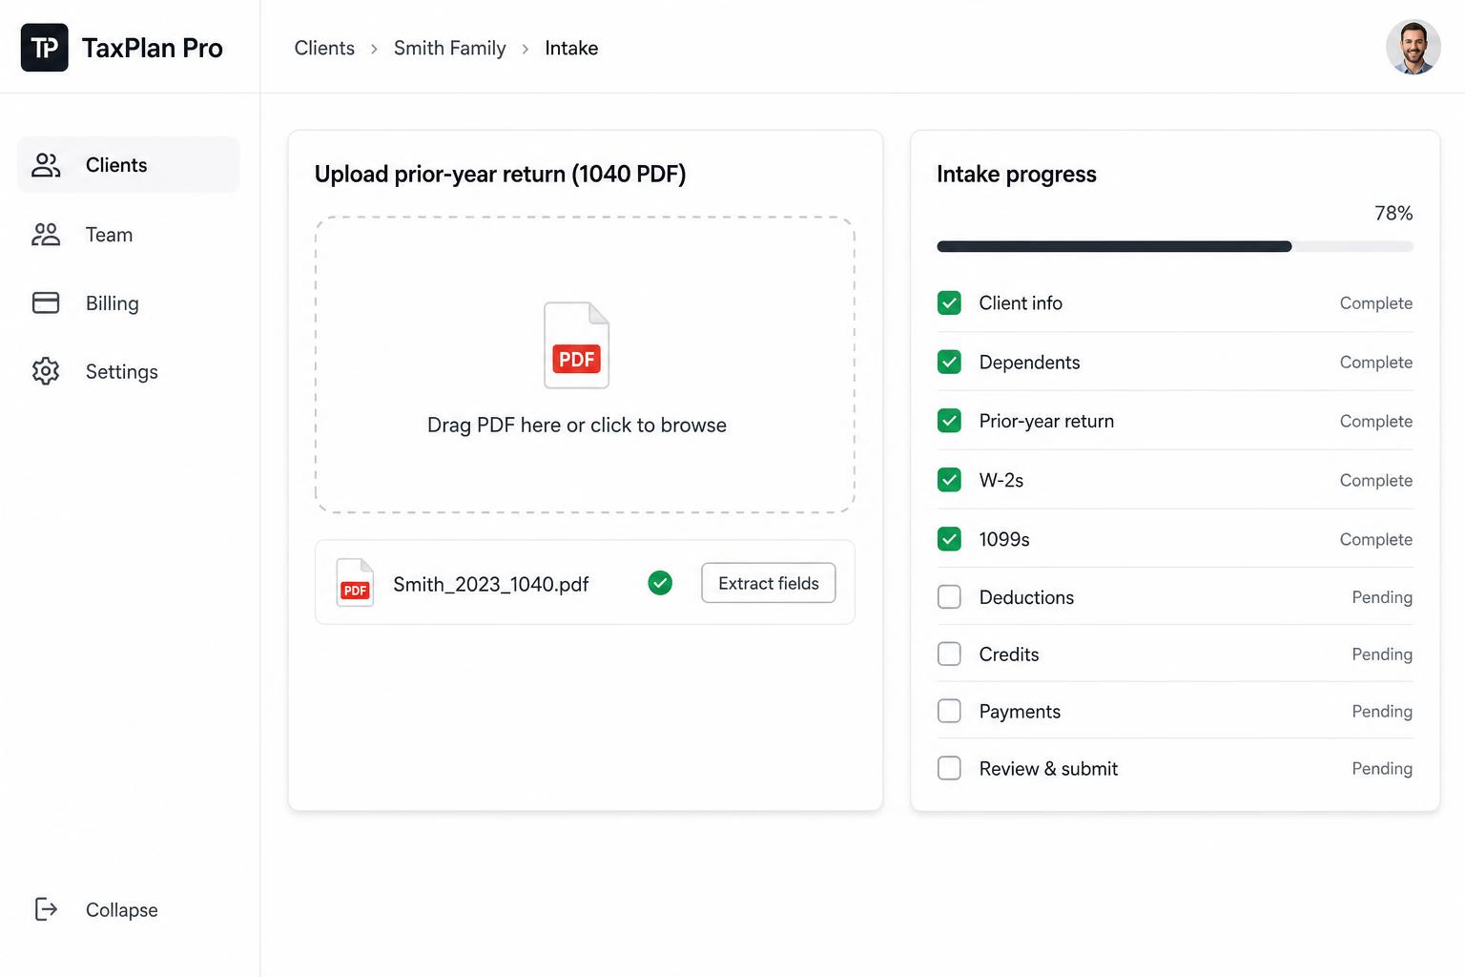Toggle the 1099s checkbox

[949, 539]
